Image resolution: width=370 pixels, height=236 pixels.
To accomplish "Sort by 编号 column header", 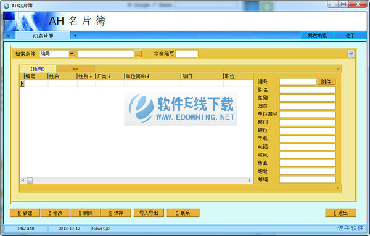I will pyautogui.click(x=36, y=76).
